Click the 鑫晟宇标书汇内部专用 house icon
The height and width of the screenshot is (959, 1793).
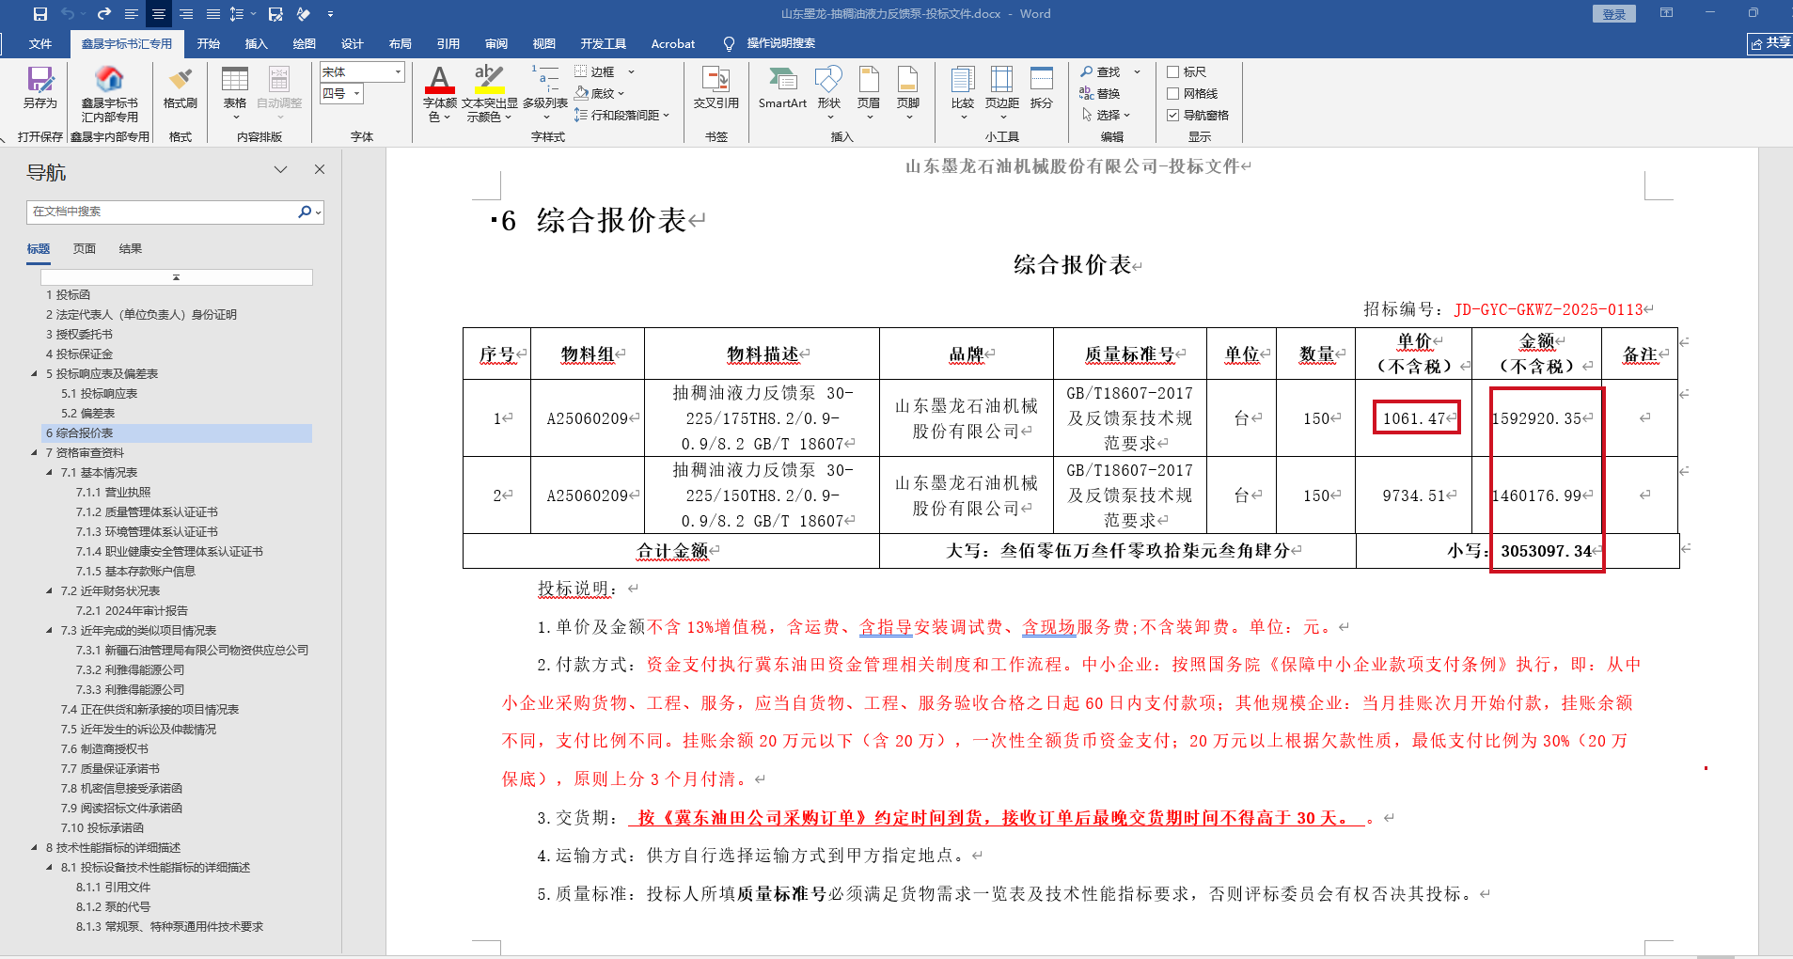click(110, 94)
